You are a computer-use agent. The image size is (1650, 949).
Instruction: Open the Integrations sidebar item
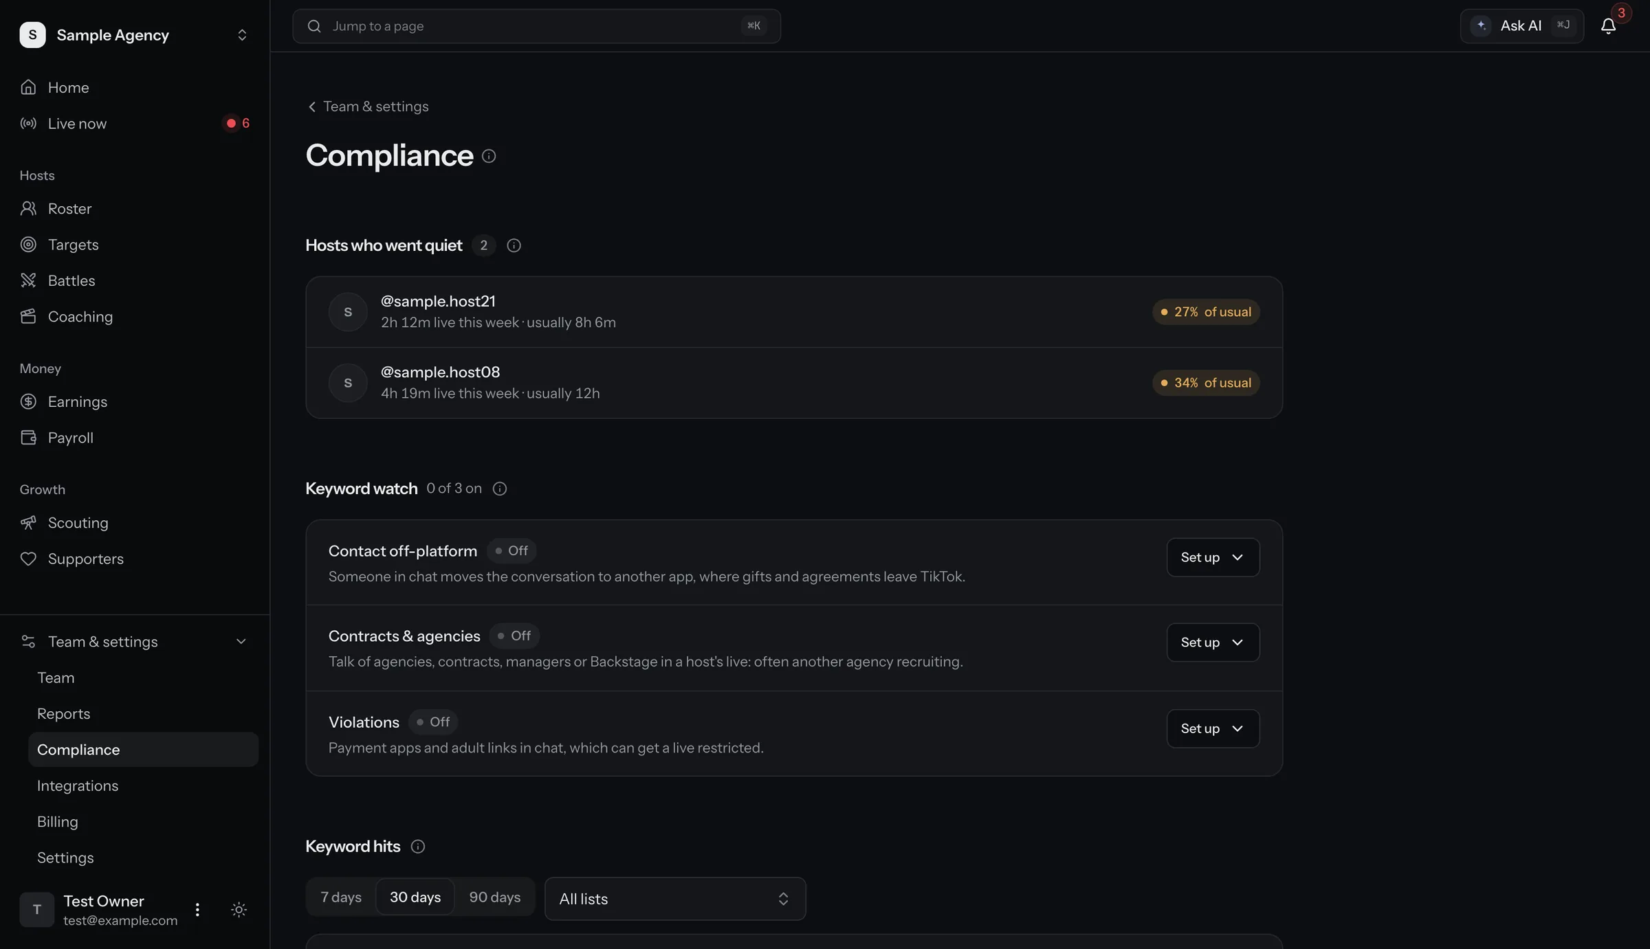[143, 785]
